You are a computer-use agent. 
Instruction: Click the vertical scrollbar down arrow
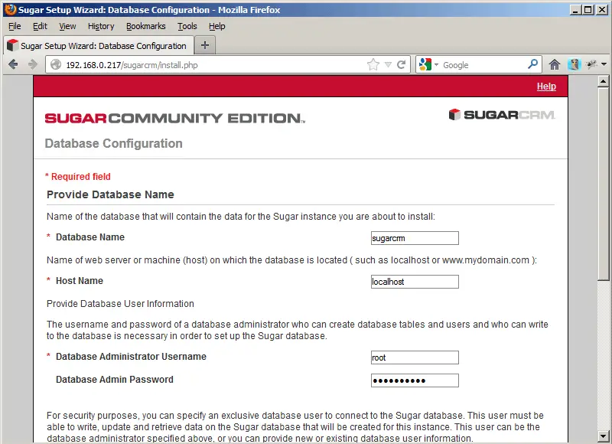pos(604,437)
